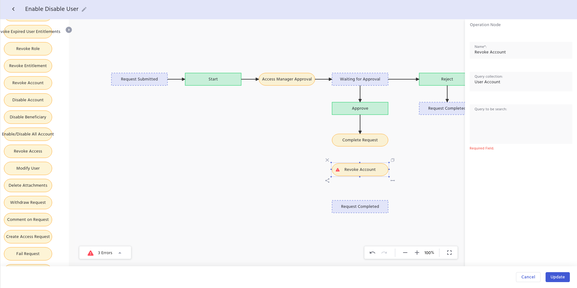This screenshot has height=288, width=577.
Task: Duplicate Revoke Account node using copy icon
Action: (x=393, y=160)
